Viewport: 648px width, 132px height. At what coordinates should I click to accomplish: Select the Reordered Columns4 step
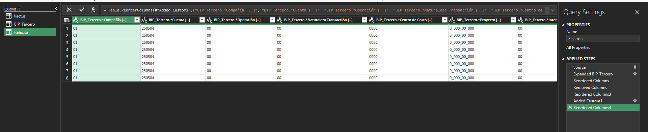pyautogui.click(x=603, y=108)
